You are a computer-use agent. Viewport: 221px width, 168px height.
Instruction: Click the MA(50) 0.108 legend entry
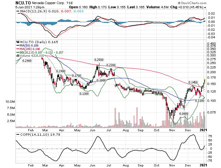coord(27,46)
